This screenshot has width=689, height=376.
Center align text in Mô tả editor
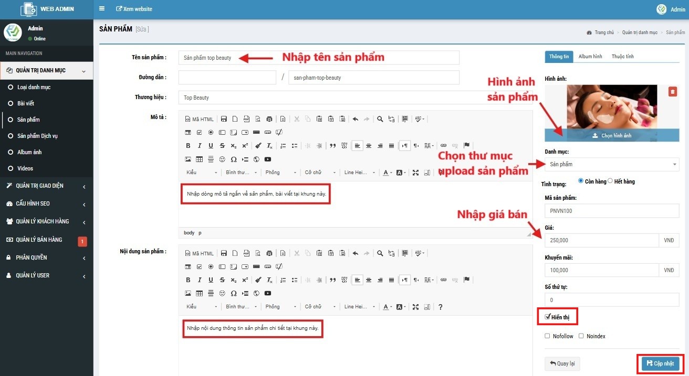click(369, 146)
